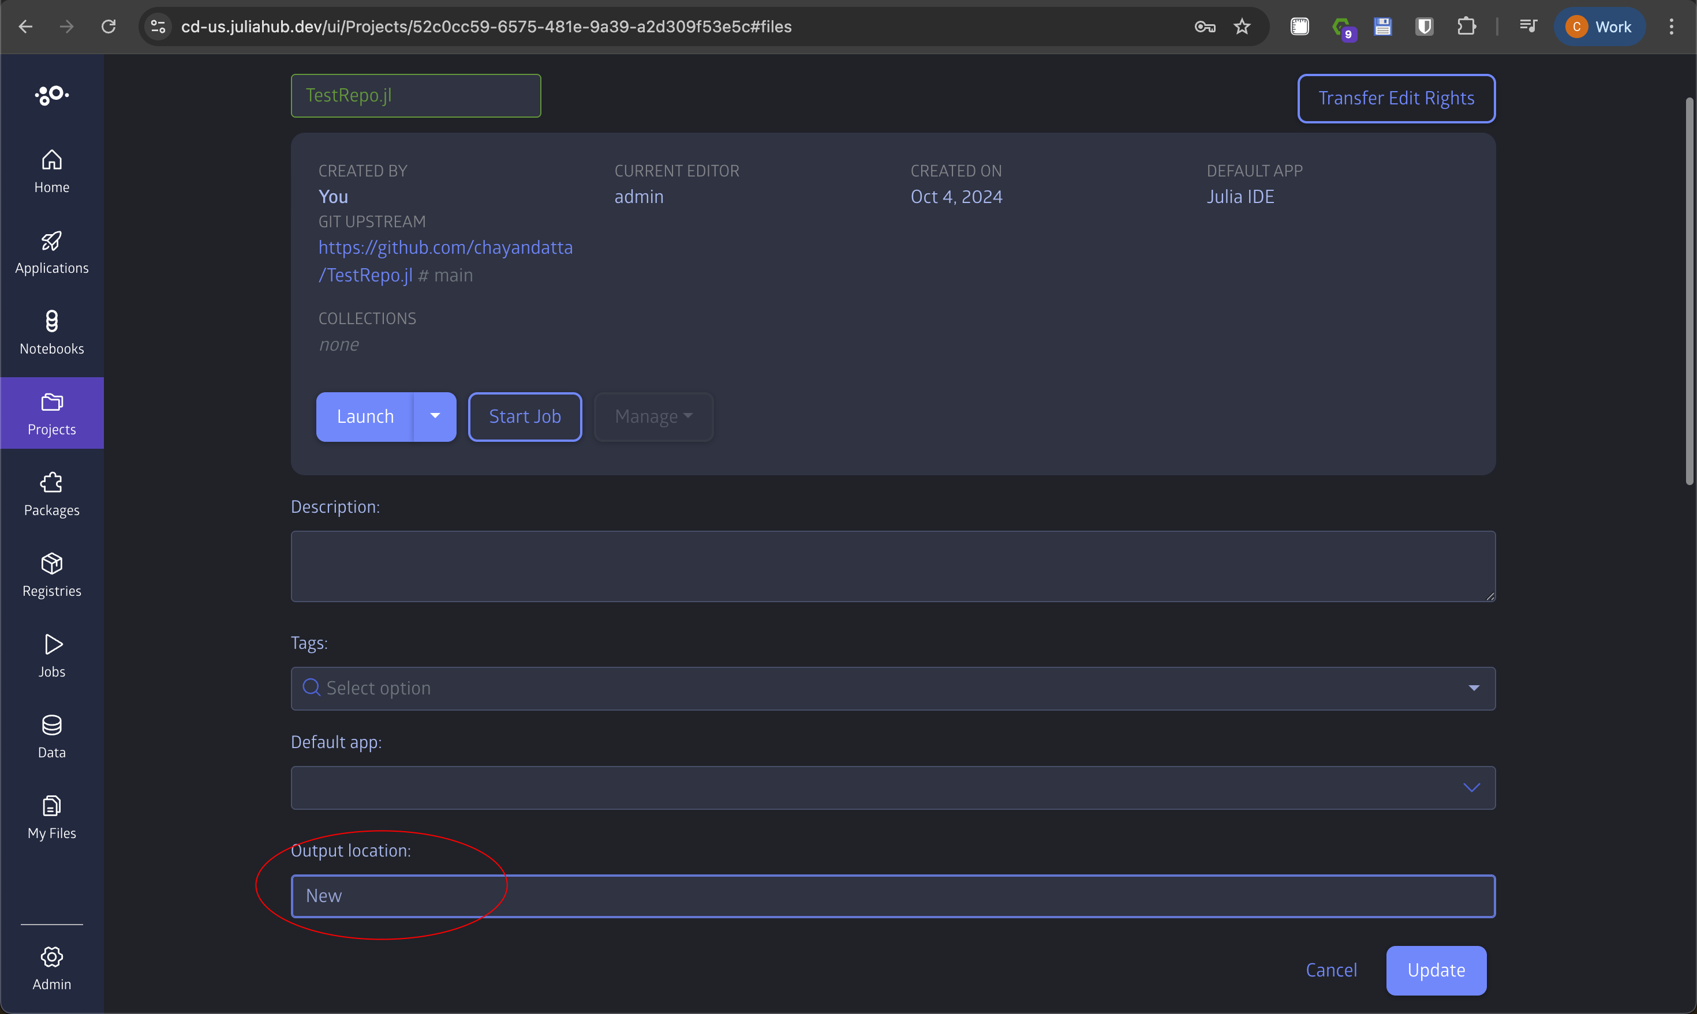The width and height of the screenshot is (1697, 1014).
Task: Navigate to Packages in the sidebar
Action: click(x=51, y=494)
